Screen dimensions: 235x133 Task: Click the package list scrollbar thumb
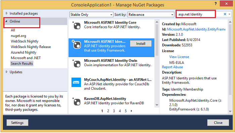pyautogui.click(x=157, y=40)
